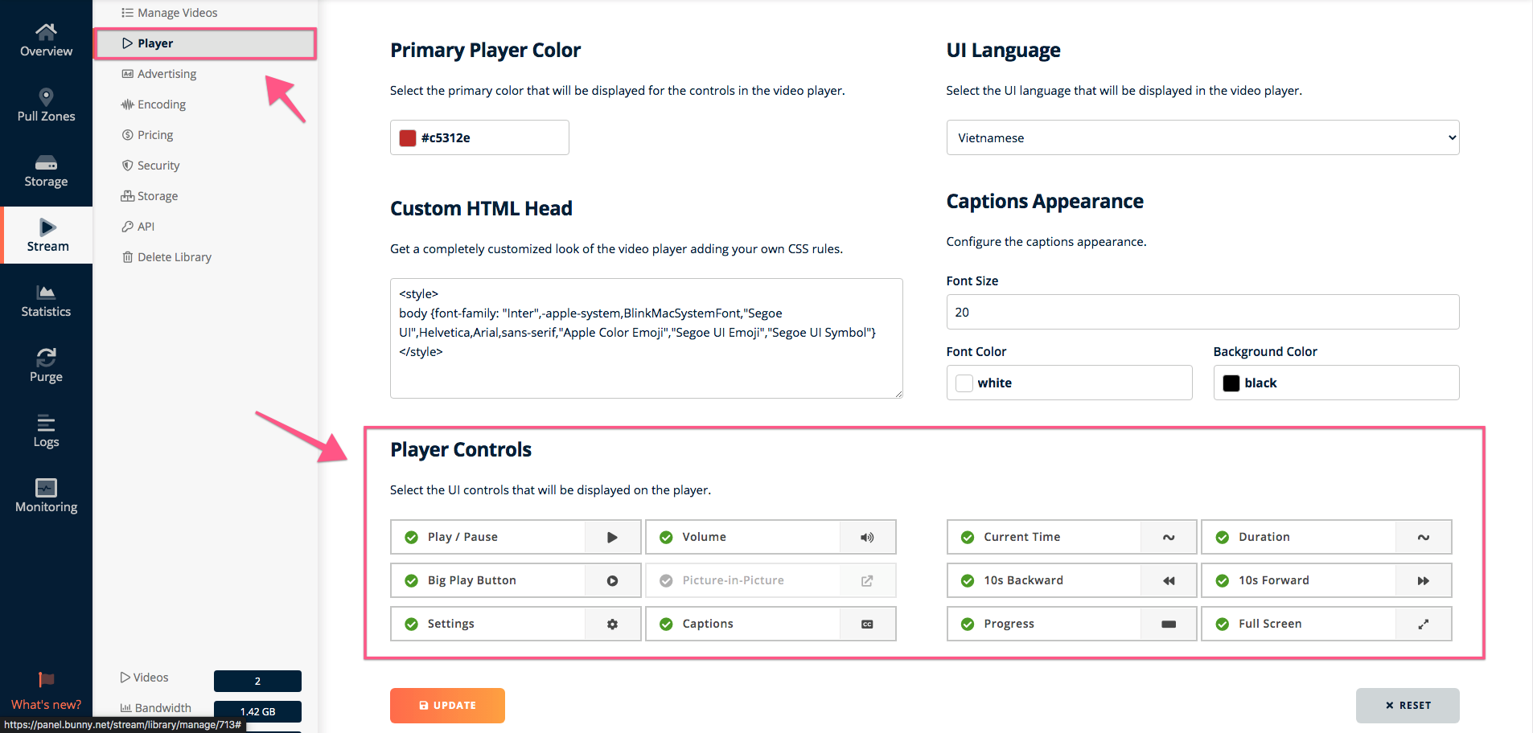Click the Current Time wave icon

click(1169, 537)
